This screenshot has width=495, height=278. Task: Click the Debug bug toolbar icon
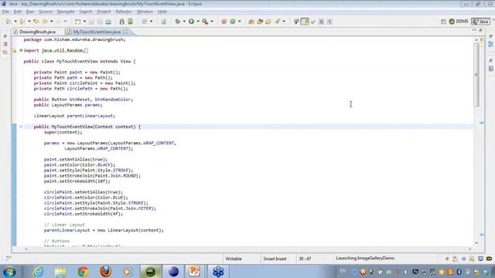point(177,22)
